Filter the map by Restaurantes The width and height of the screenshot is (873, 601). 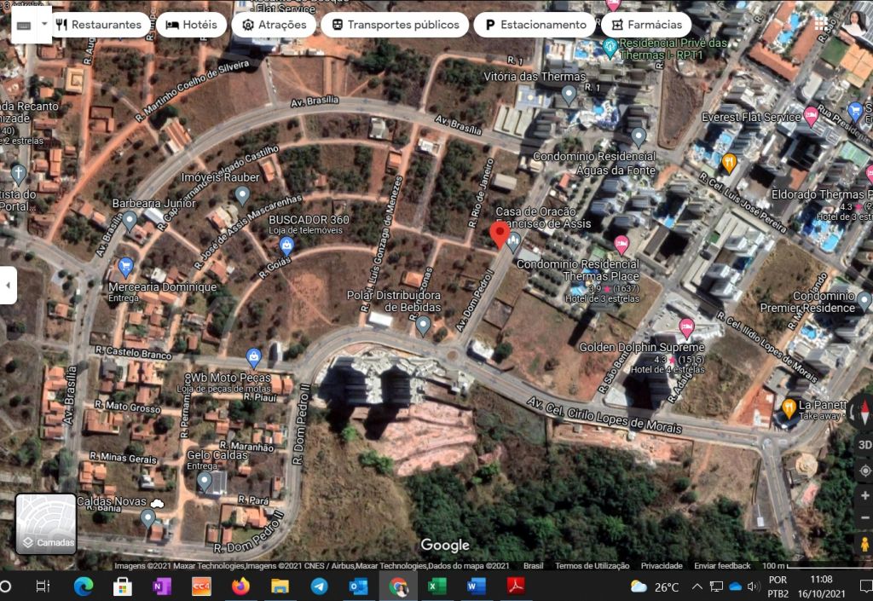point(99,25)
